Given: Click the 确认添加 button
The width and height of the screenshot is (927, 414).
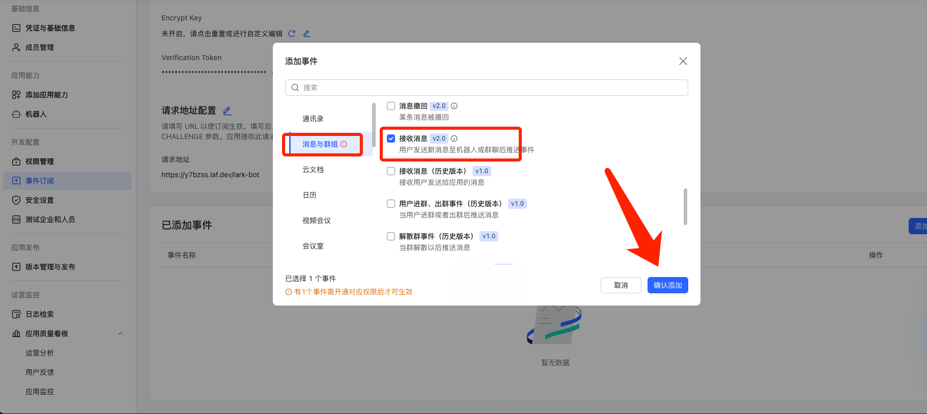Looking at the screenshot, I should point(668,285).
